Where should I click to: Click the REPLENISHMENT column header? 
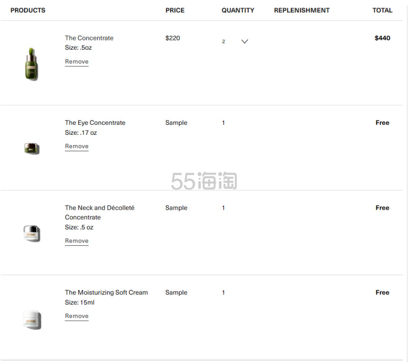point(302,10)
